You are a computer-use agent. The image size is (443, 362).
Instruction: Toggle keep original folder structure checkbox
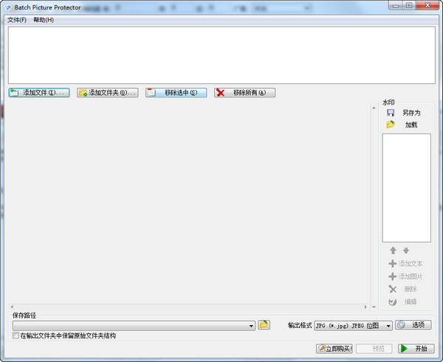click(x=16, y=335)
